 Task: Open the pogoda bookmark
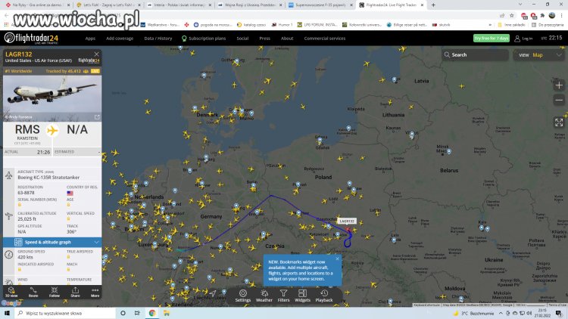[x=213, y=25]
